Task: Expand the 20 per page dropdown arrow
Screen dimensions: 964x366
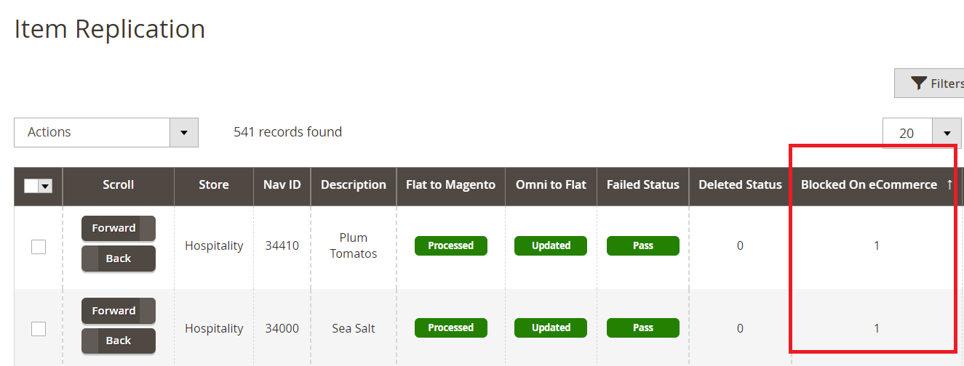Action: pos(947,133)
